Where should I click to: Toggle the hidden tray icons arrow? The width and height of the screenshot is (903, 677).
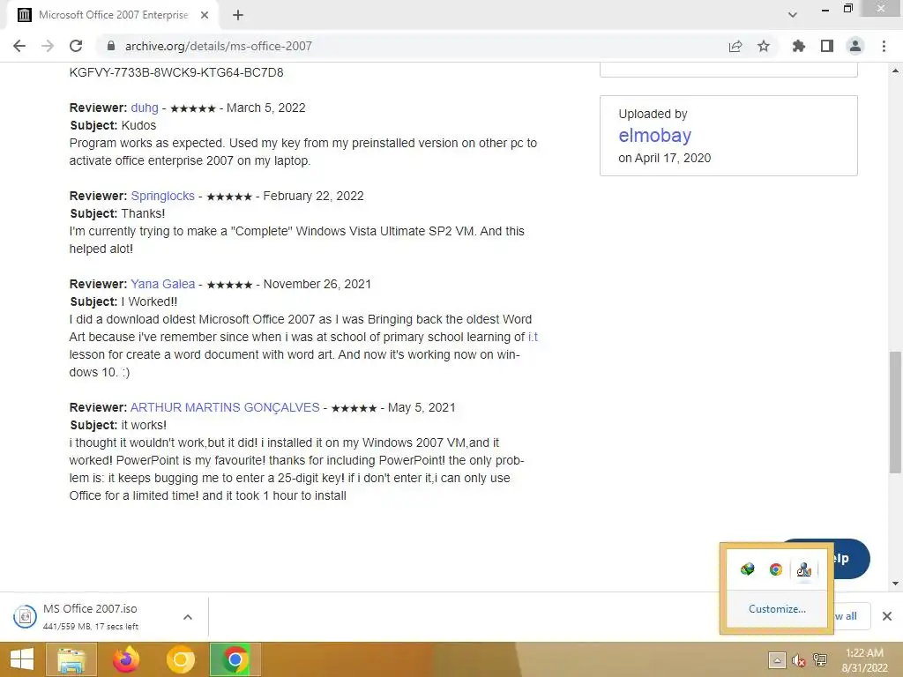tap(777, 660)
